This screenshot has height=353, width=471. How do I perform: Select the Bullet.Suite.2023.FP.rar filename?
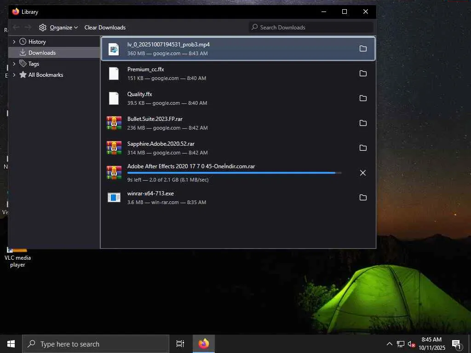155,119
